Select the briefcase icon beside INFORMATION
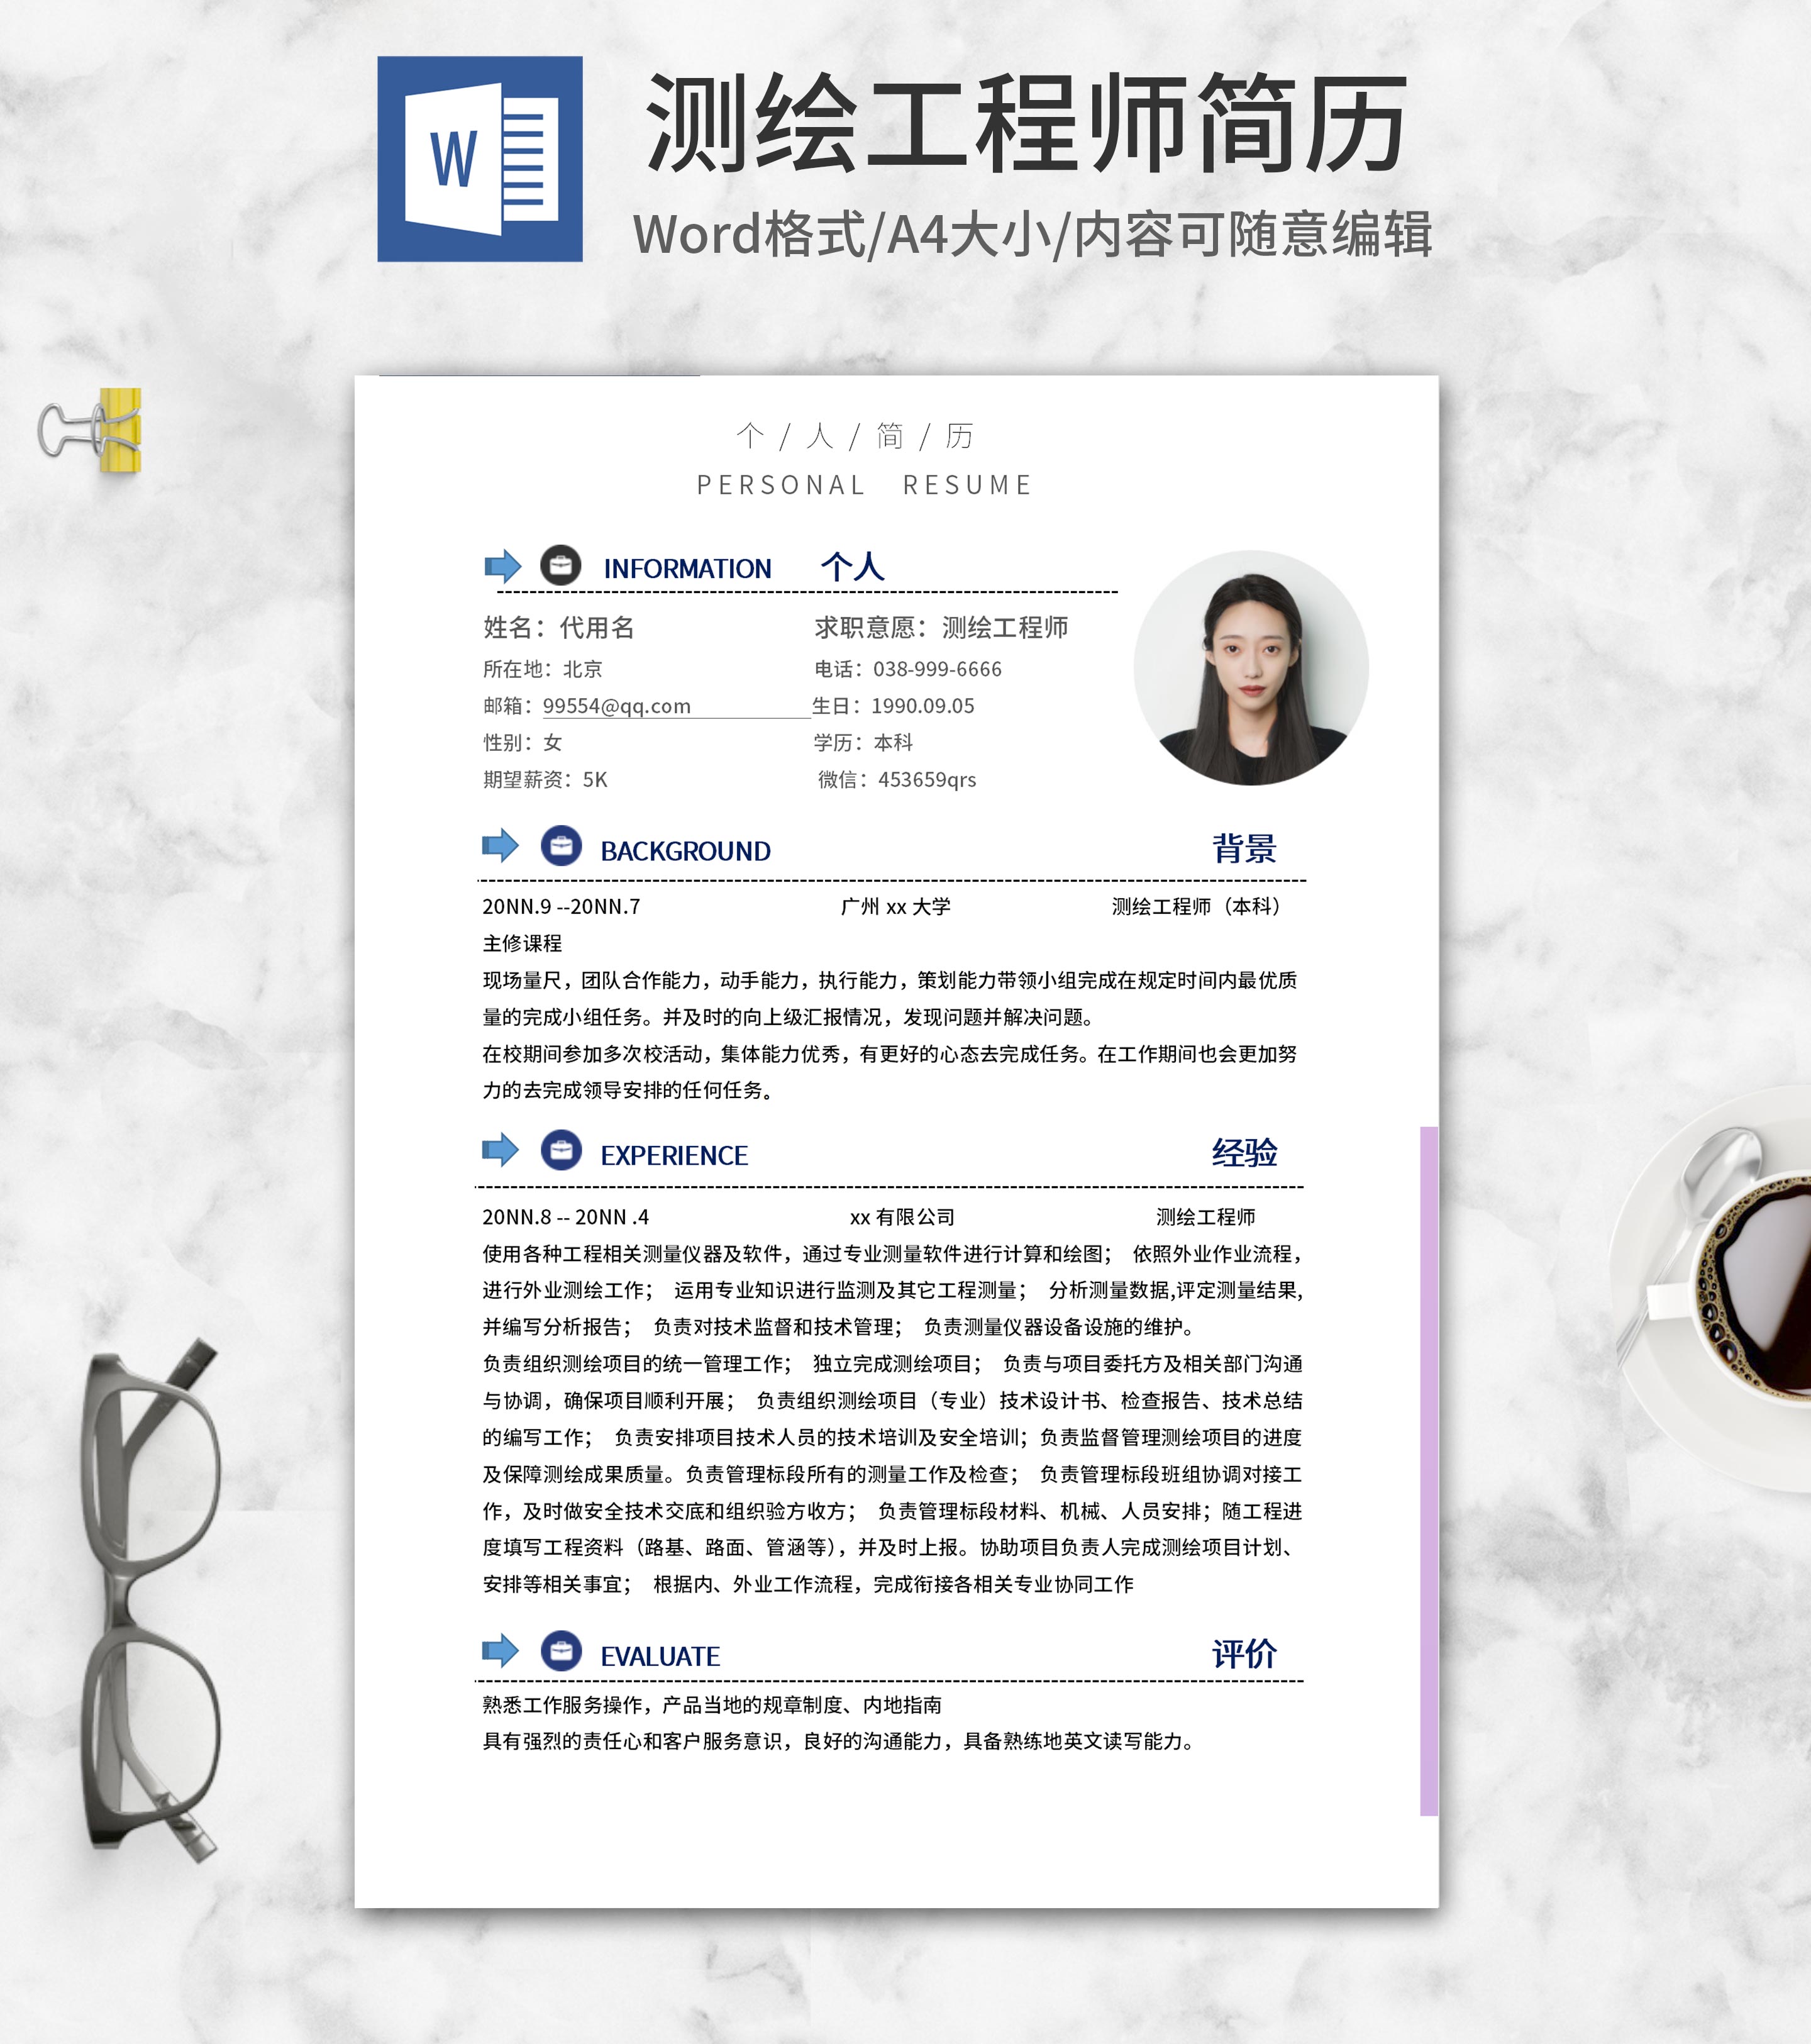The image size is (1811, 2044). (560, 567)
